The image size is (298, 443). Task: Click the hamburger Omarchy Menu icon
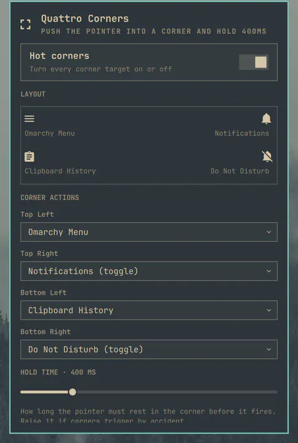[x=30, y=119]
